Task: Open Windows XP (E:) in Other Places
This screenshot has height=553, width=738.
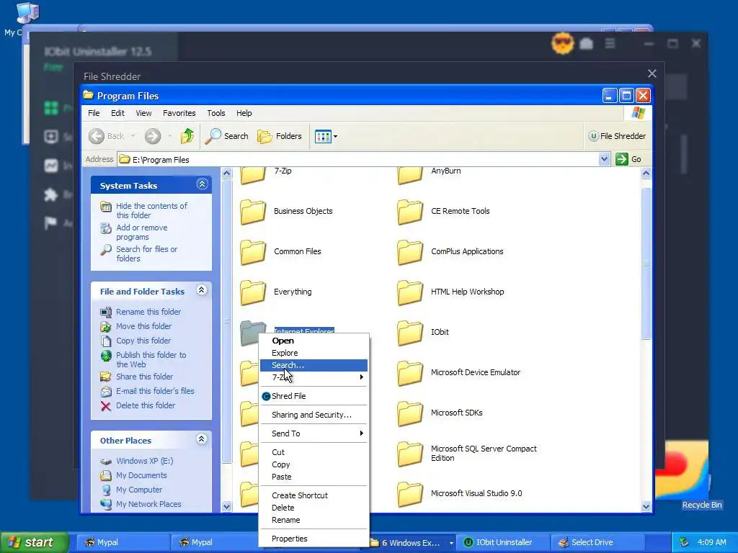Action: (144, 462)
